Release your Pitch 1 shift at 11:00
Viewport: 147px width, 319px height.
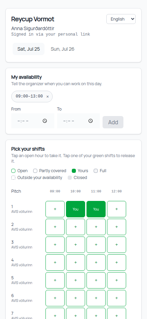pyautogui.click(x=96, y=209)
